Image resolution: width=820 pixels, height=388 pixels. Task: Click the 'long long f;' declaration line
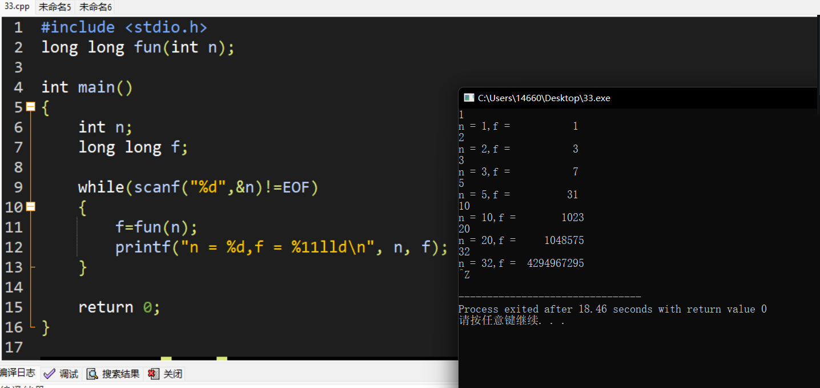[133, 147]
